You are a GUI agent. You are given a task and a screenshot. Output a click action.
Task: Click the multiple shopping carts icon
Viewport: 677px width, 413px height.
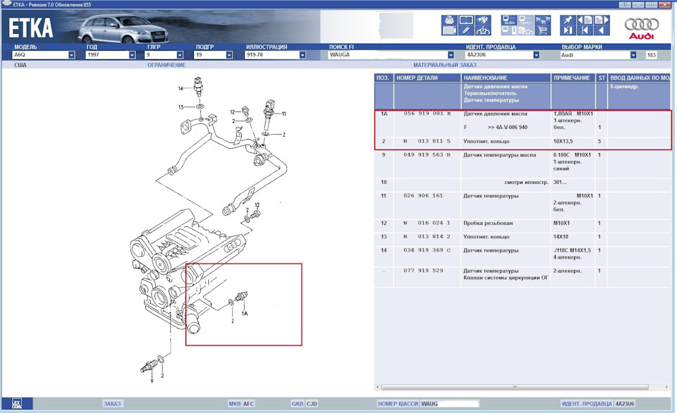coord(543,20)
